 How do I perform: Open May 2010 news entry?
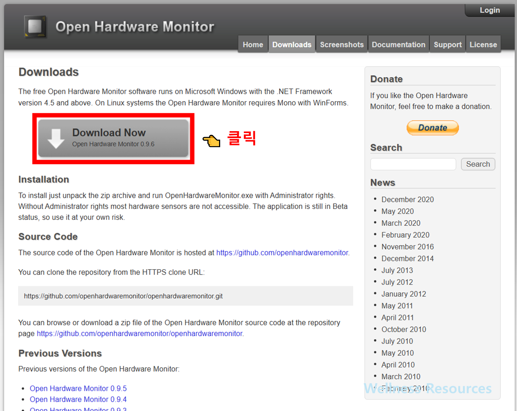coord(398,353)
